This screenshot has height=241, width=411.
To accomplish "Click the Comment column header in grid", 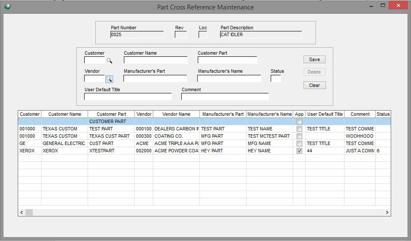I will (360, 114).
